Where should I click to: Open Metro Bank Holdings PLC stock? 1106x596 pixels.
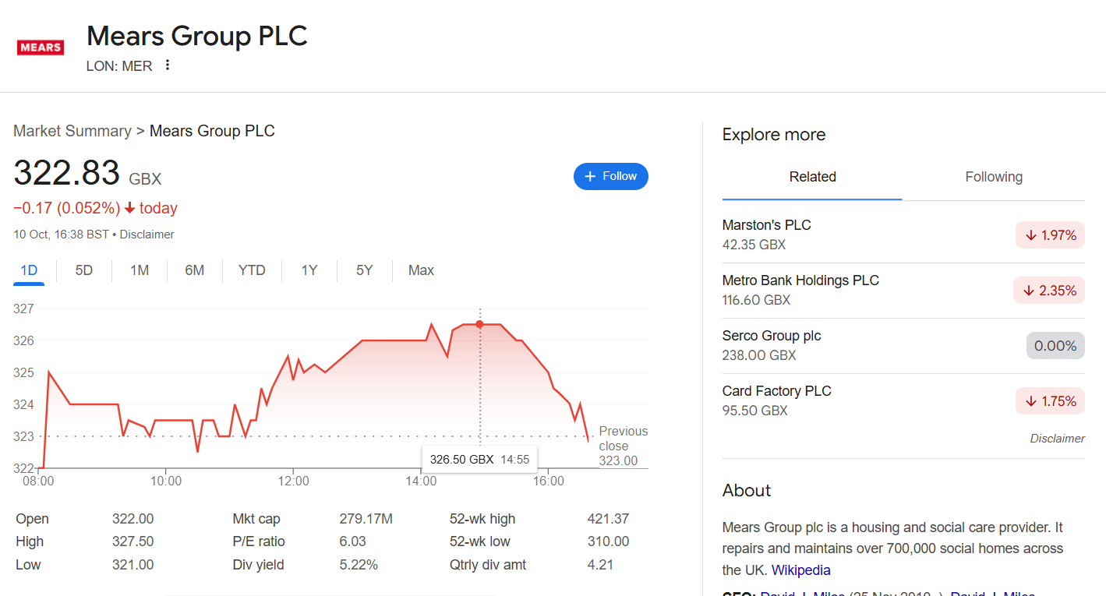[800, 280]
